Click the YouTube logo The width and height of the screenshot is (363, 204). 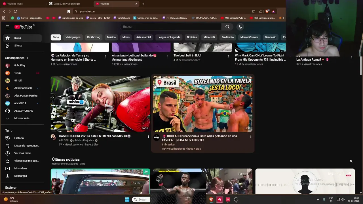[x=23, y=27]
